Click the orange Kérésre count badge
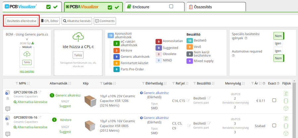The height and width of the screenshot is (138, 298). pos(116,50)
